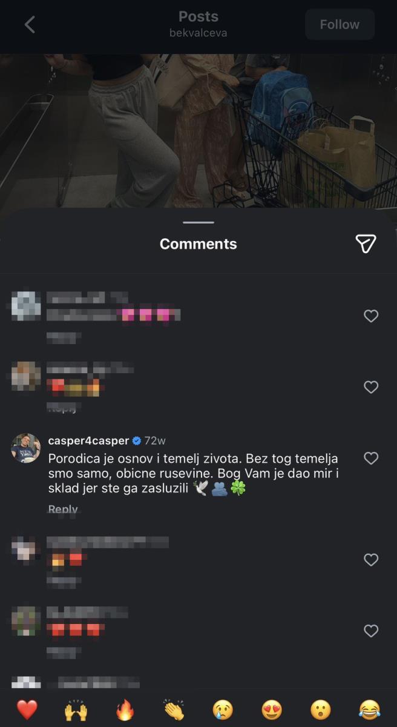Like the comment below casper4casper's
Viewport: 397px width, 727px height.
tap(371, 560)
